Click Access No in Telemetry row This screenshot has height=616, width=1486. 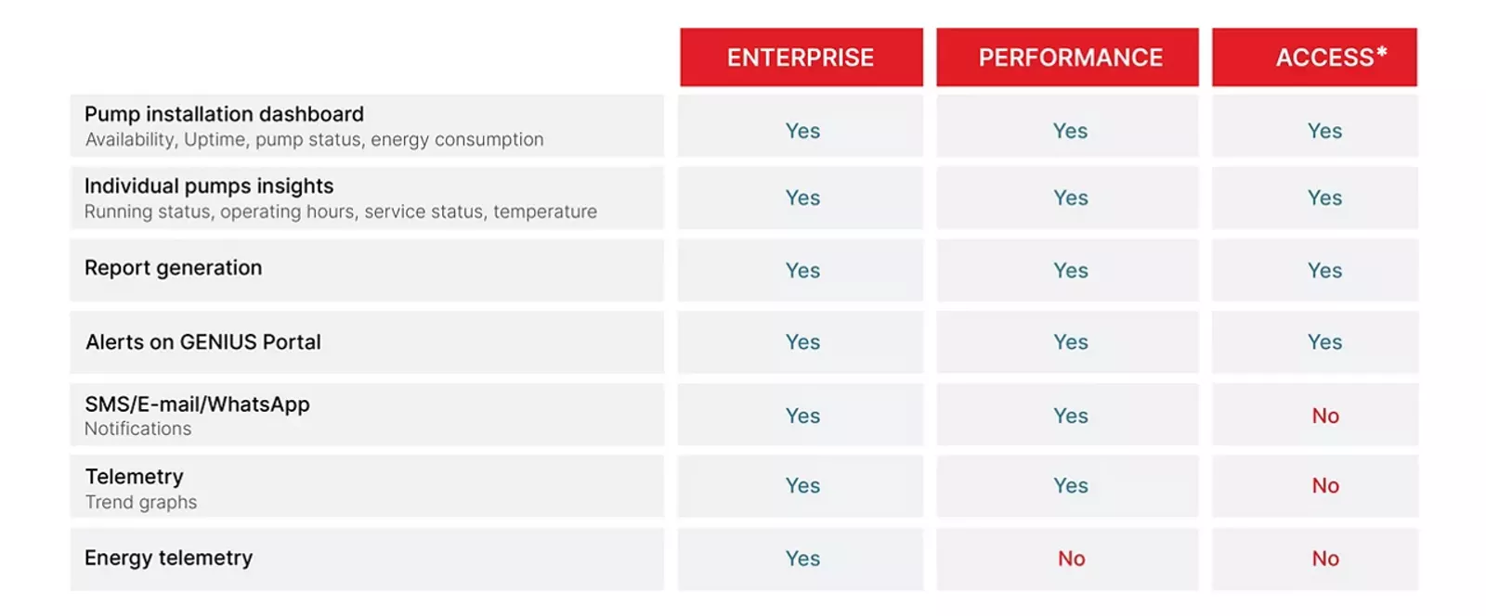coord(1325,486)
